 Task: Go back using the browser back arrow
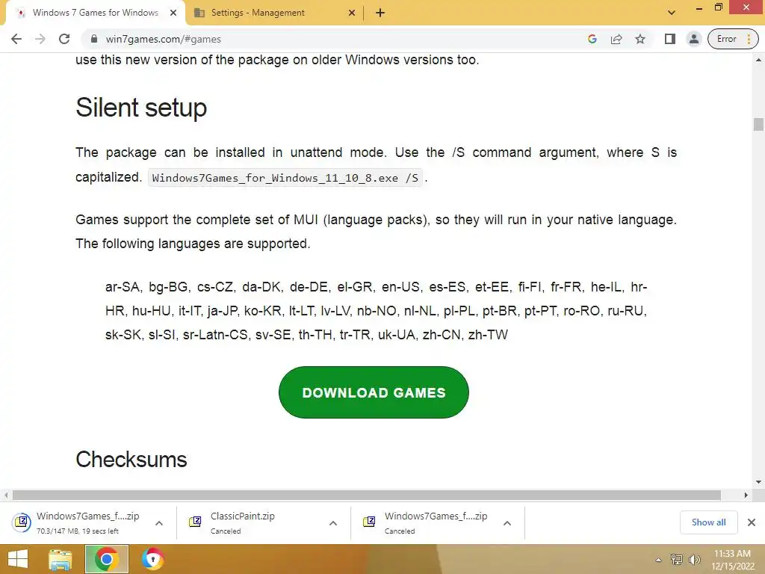(x=16, y=39)
